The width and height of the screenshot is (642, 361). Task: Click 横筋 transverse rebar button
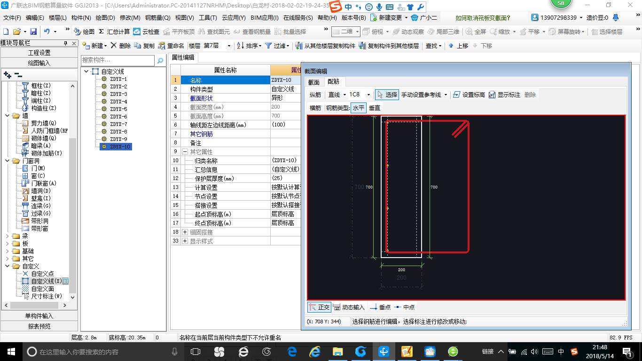coord(315,108)
